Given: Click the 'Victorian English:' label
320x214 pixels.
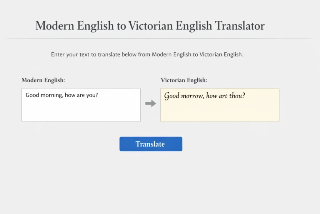Looking at the screenshot, I should [x=184, y=80].
